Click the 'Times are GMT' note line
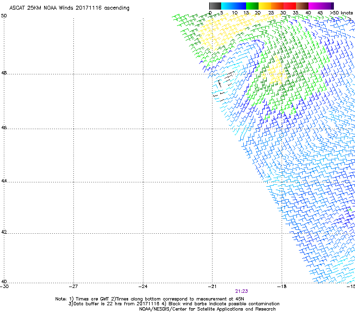This screenshot has height=312, width=355. pos(150,299)
